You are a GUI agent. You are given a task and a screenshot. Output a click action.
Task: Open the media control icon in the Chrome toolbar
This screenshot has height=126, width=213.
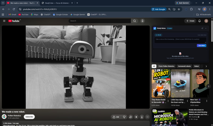[x=199, y=9]
